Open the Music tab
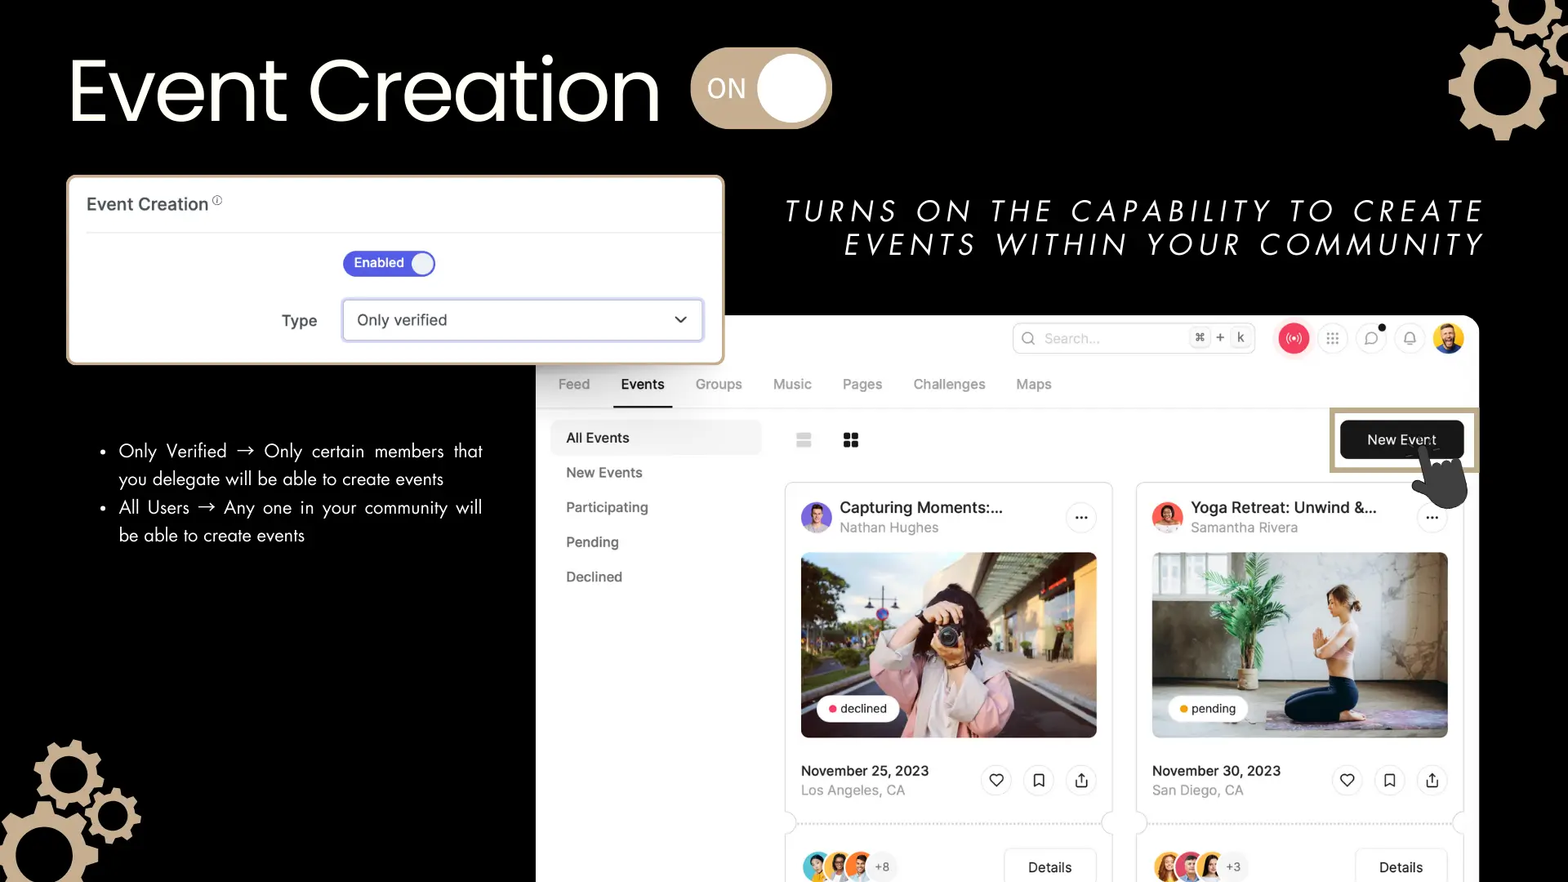Viewport: 1568px width, 882px height. click(x=792, y=384)
